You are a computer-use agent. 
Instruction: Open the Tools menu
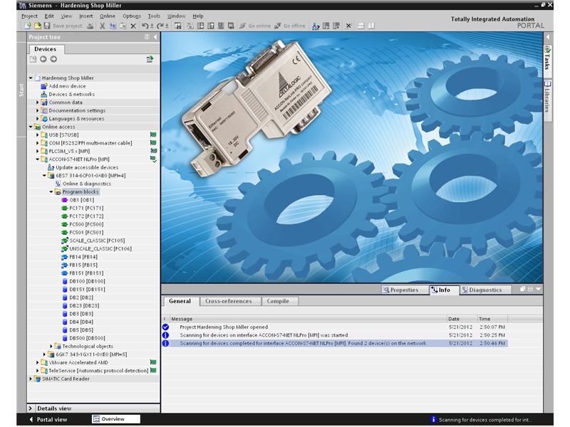[x=154, y=16]
